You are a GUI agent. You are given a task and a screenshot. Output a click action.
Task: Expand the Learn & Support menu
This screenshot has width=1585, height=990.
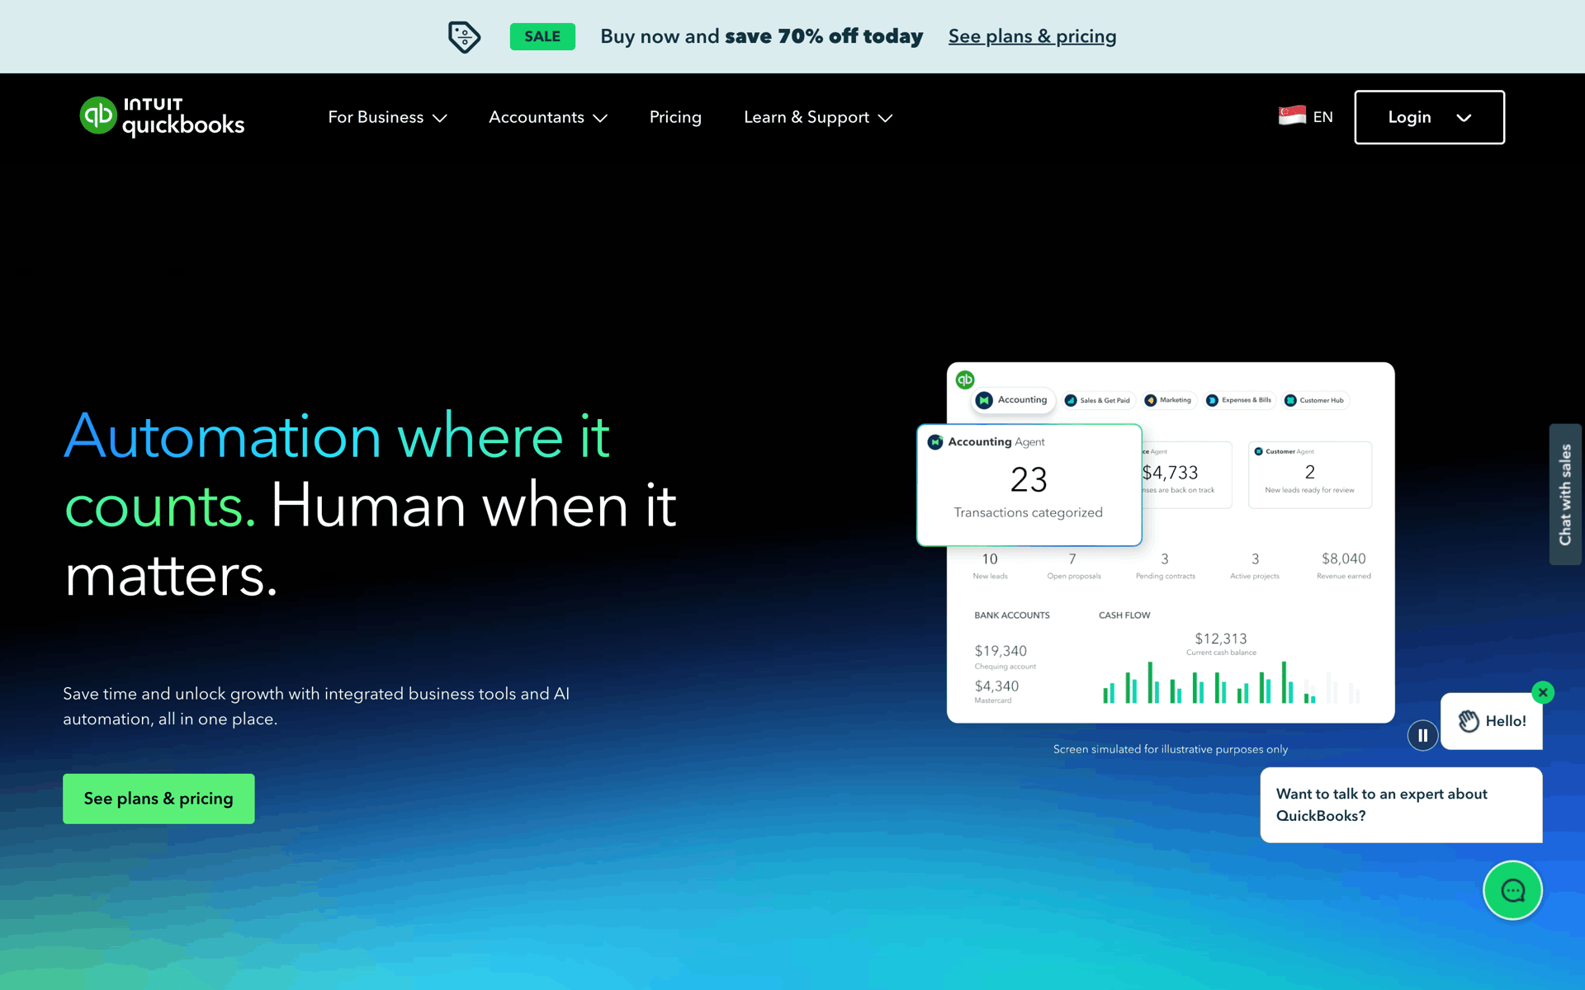818,117
